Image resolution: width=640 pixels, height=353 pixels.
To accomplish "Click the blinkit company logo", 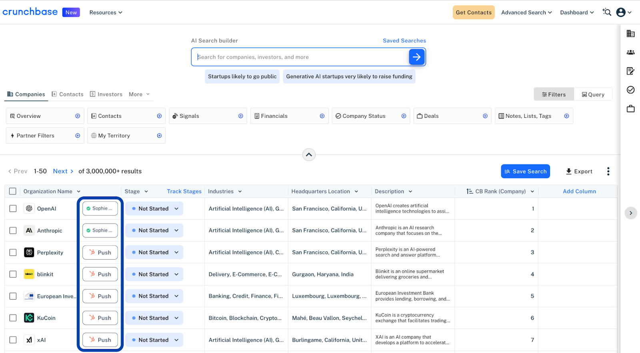I will 29,274.
